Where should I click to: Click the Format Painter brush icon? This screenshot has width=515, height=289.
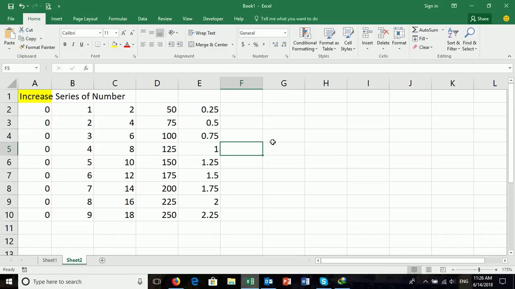click(x=22, y=47)
